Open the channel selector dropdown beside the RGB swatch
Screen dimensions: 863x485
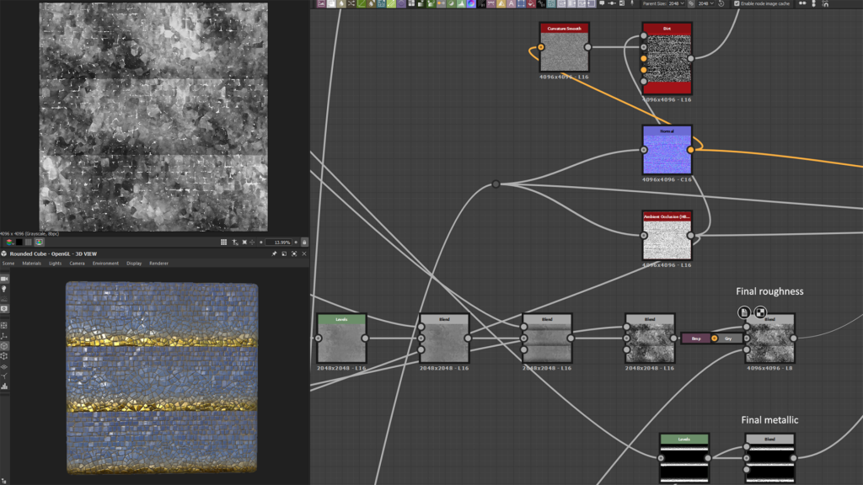13,243
